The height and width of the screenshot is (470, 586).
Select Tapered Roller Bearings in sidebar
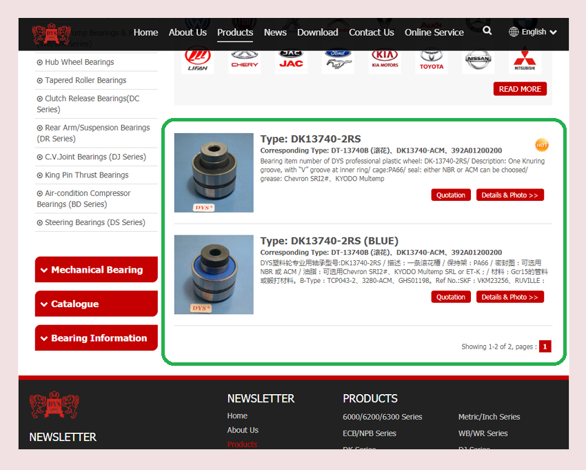pyautogui.click(x=85, y=80)
